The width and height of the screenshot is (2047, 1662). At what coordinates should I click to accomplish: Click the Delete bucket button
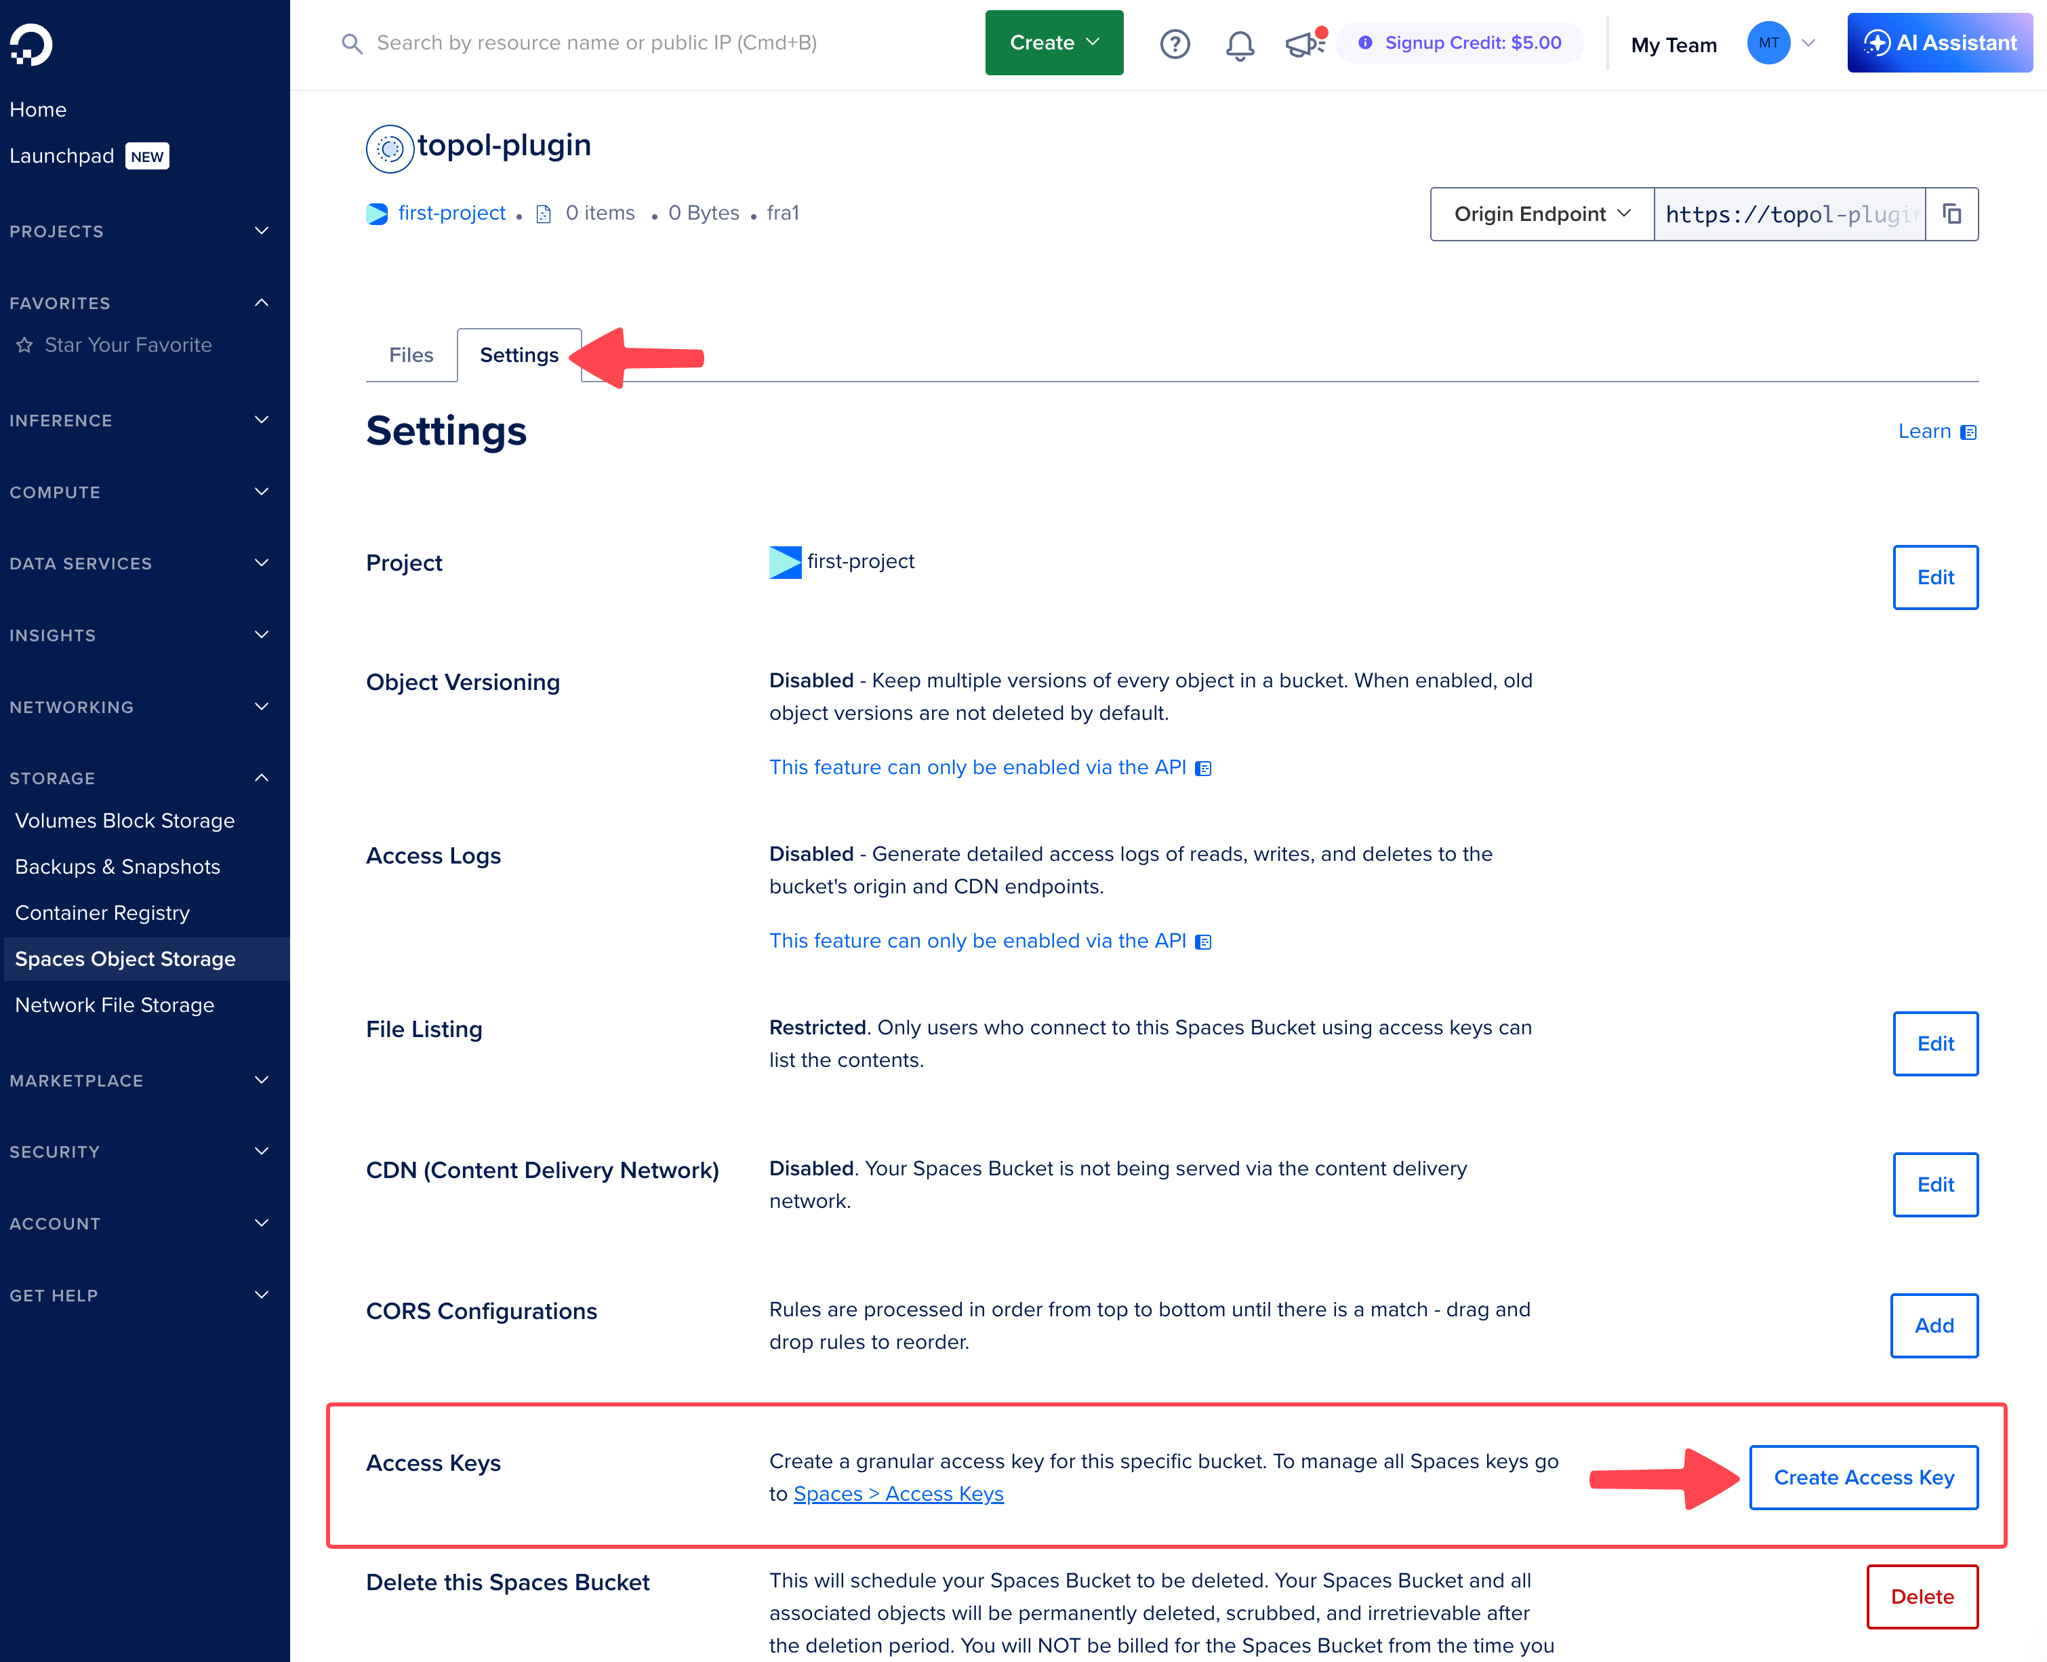(1922, 1597)
